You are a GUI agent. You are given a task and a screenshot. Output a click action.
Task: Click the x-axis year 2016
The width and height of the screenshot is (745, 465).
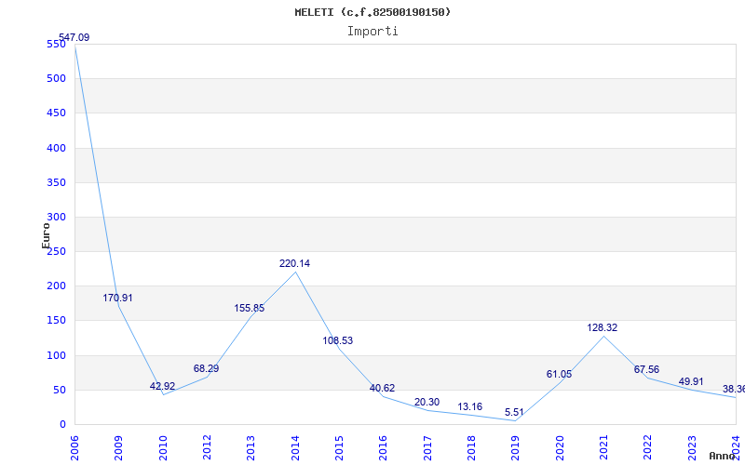pos(384,448)
